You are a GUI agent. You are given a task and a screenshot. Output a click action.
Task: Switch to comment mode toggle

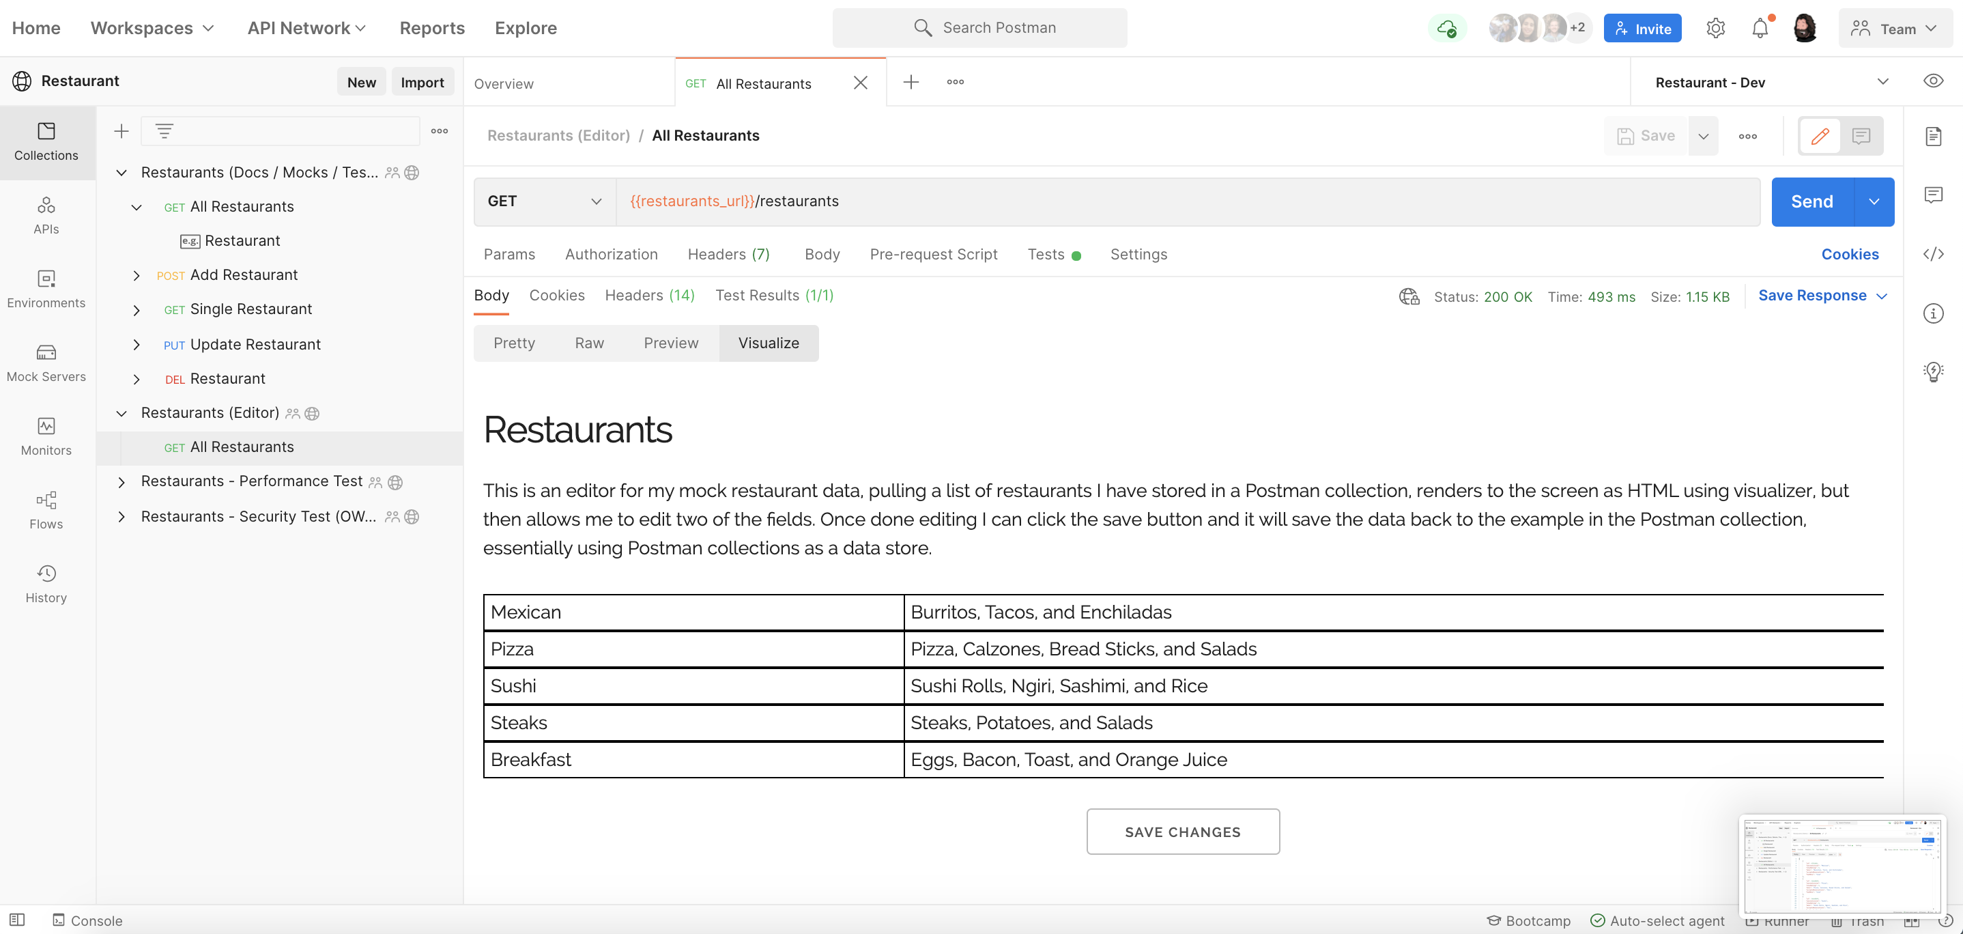pyautogui.click(x=1861, y=136)
